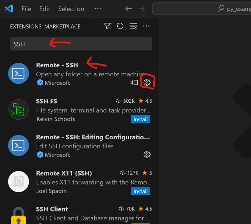251x224 pixels.
Task: Open the File menu
Action: click(x=26, y=9)
